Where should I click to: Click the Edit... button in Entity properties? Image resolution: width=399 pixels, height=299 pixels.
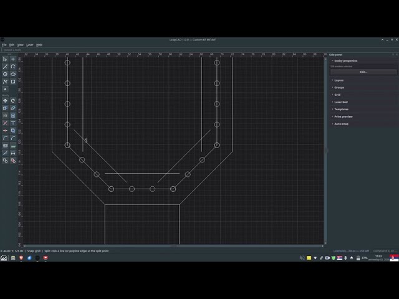click(x=363, y=72)
